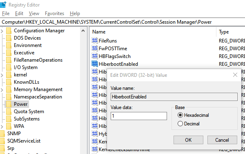
Task: Select the Power tree item label
Action: tap(21, 104)
